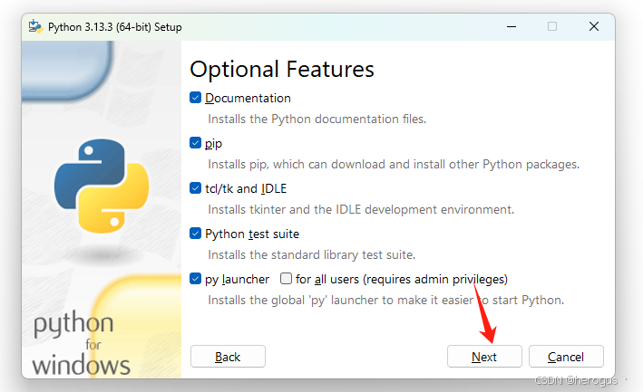The height and width of the screenshot is (392, 643).
Task: Click "Installs tkinter and the IDLE" description
Action: point(361,209)
